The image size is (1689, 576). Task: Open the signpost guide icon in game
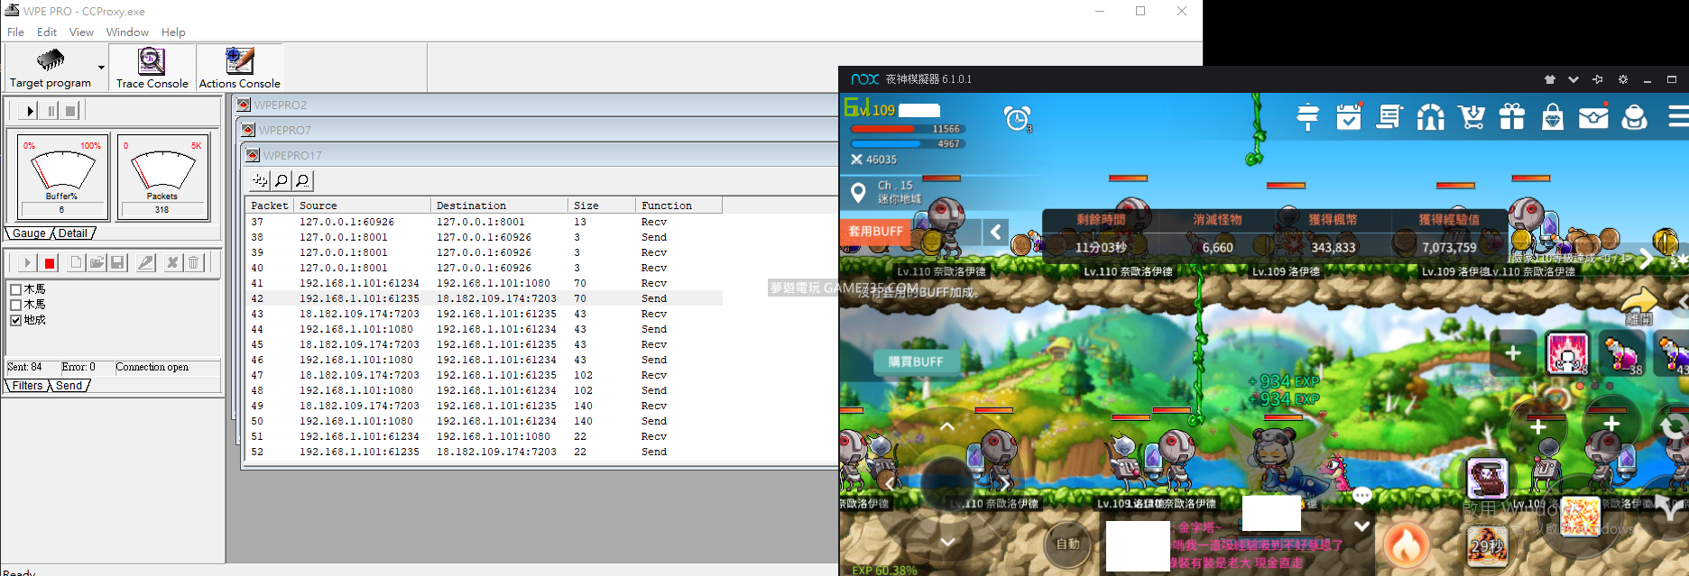tap(1307, 117)
